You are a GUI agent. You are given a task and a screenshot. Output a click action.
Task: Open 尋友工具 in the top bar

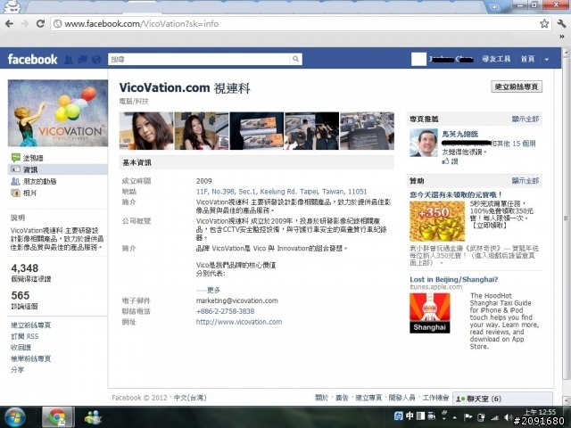[x=496, y=59]
